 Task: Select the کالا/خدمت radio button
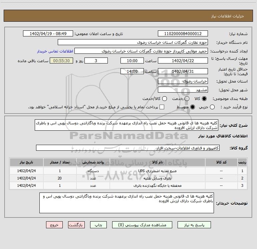tap(165, 99)
